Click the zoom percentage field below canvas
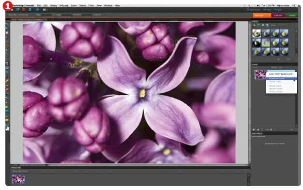The height and width of the screenshot is (190, 303). pyautogui.click(x=15, y=165)
